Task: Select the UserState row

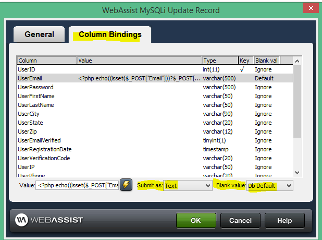Action: (155, 123)
